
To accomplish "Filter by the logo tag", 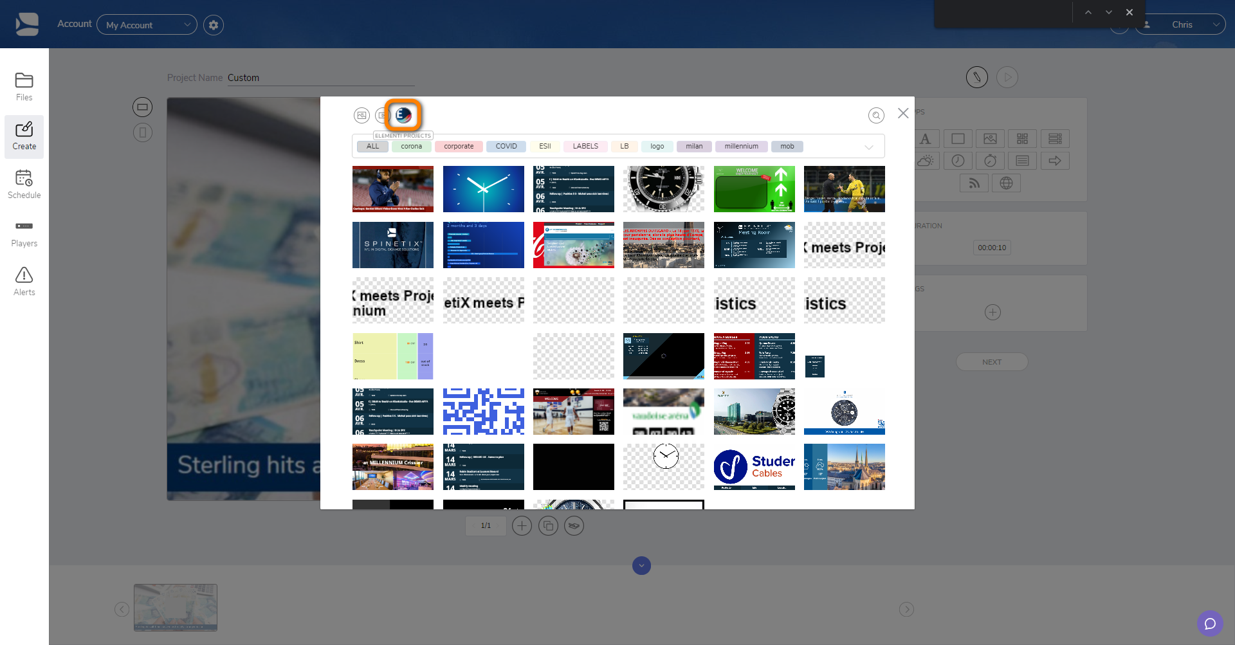I will pos(657,147).
